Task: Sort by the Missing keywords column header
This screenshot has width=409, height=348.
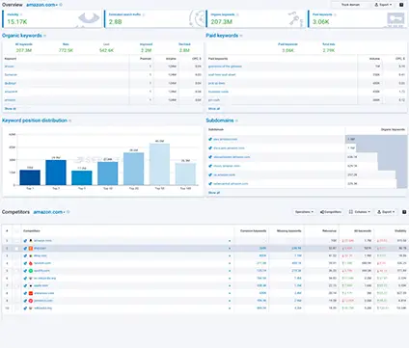Action: (289, 231)
